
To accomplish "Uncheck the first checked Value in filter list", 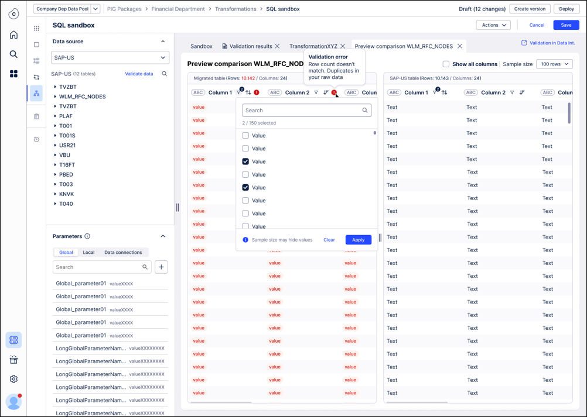I will [x=245, y=161].
